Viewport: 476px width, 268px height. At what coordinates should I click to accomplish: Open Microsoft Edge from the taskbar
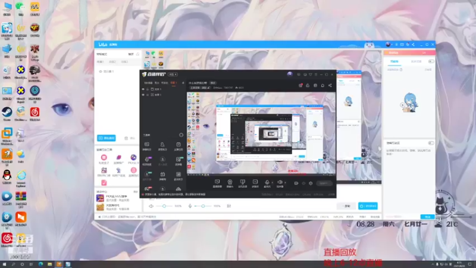(40, 264)
